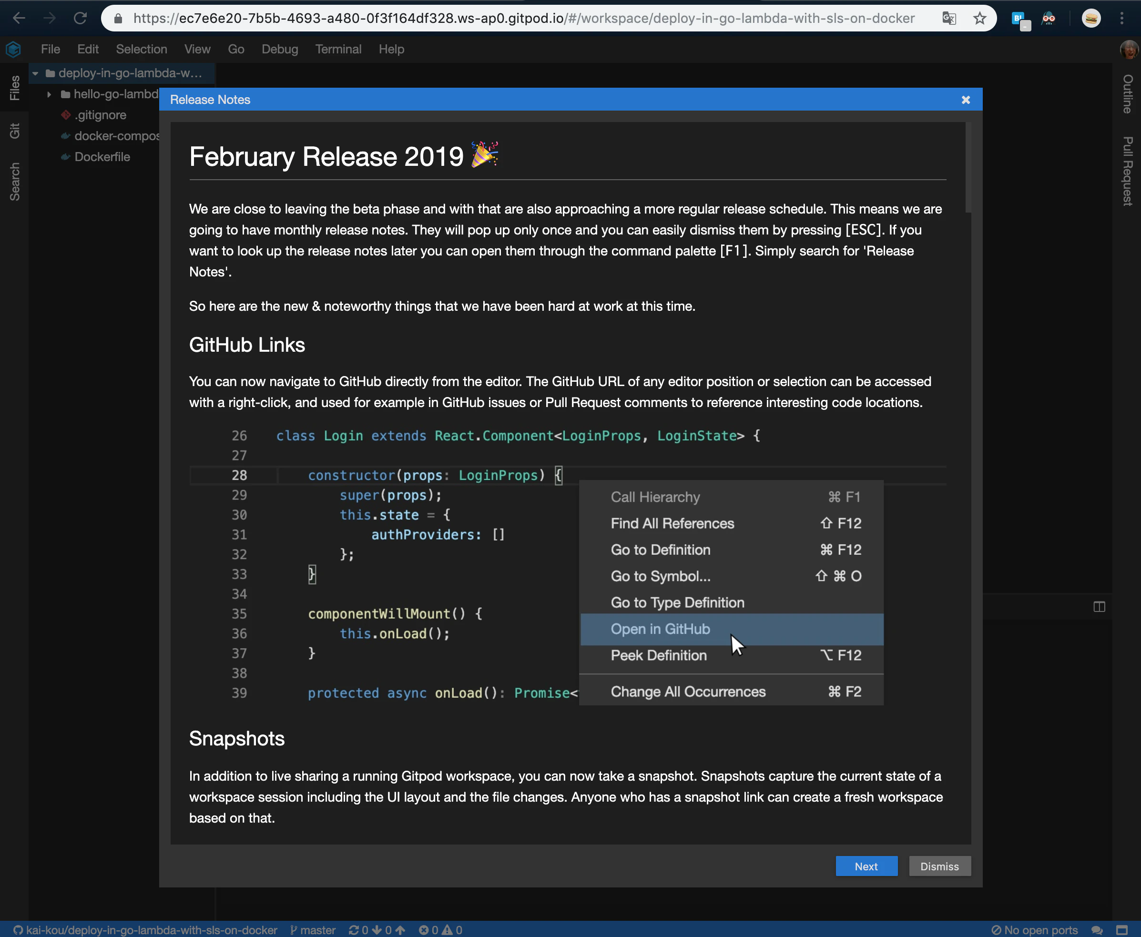Open the errors and warnings counter
Viewport: 1141px width, 937px height.
[x=440, y=930]
